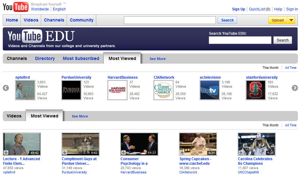Go to Community in the navigation bar

coord(81,20)
